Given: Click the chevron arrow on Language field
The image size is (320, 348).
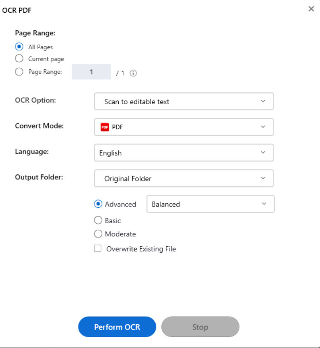Looking at the screenshot, I should pyautogui.click(x=263, y=153).
